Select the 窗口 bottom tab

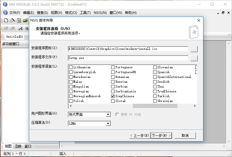[28, 146]
